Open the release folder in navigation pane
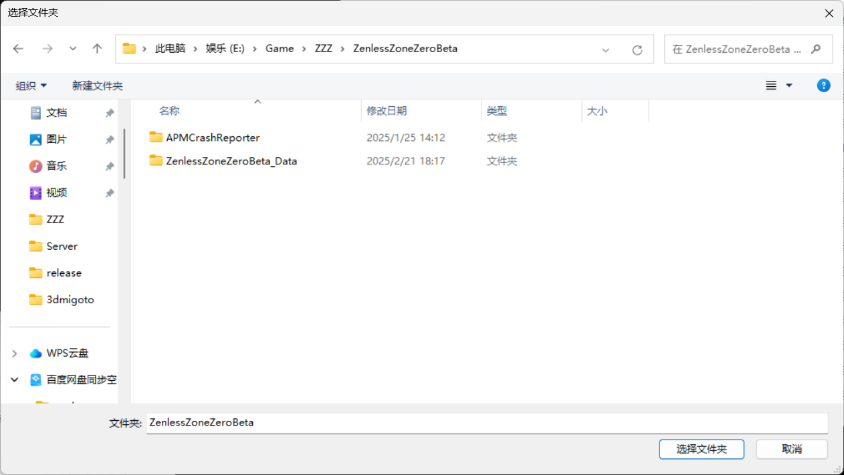Image resolution: width=844 pixels, height=475 pixels. coord(64,273)
